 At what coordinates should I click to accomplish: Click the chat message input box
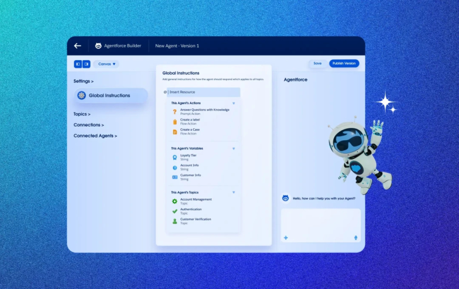[321, 225]
